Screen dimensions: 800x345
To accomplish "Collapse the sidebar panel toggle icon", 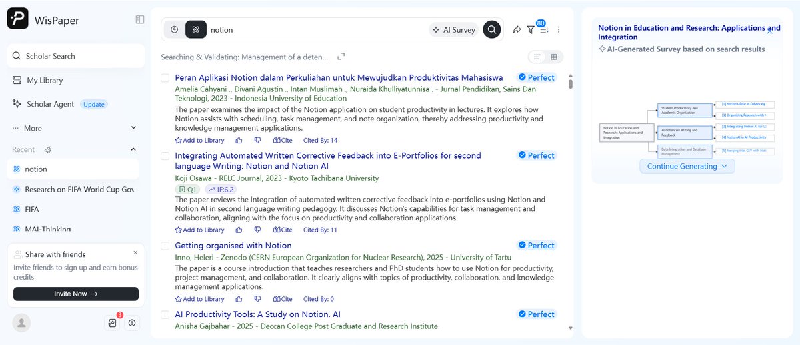I will 140,19.
